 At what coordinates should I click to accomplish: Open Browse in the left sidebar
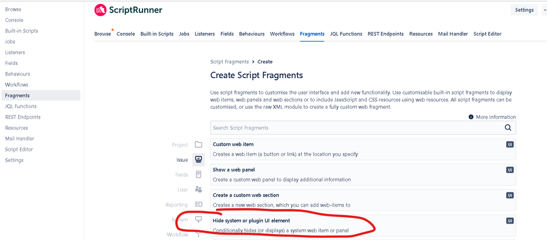[13, 9]
